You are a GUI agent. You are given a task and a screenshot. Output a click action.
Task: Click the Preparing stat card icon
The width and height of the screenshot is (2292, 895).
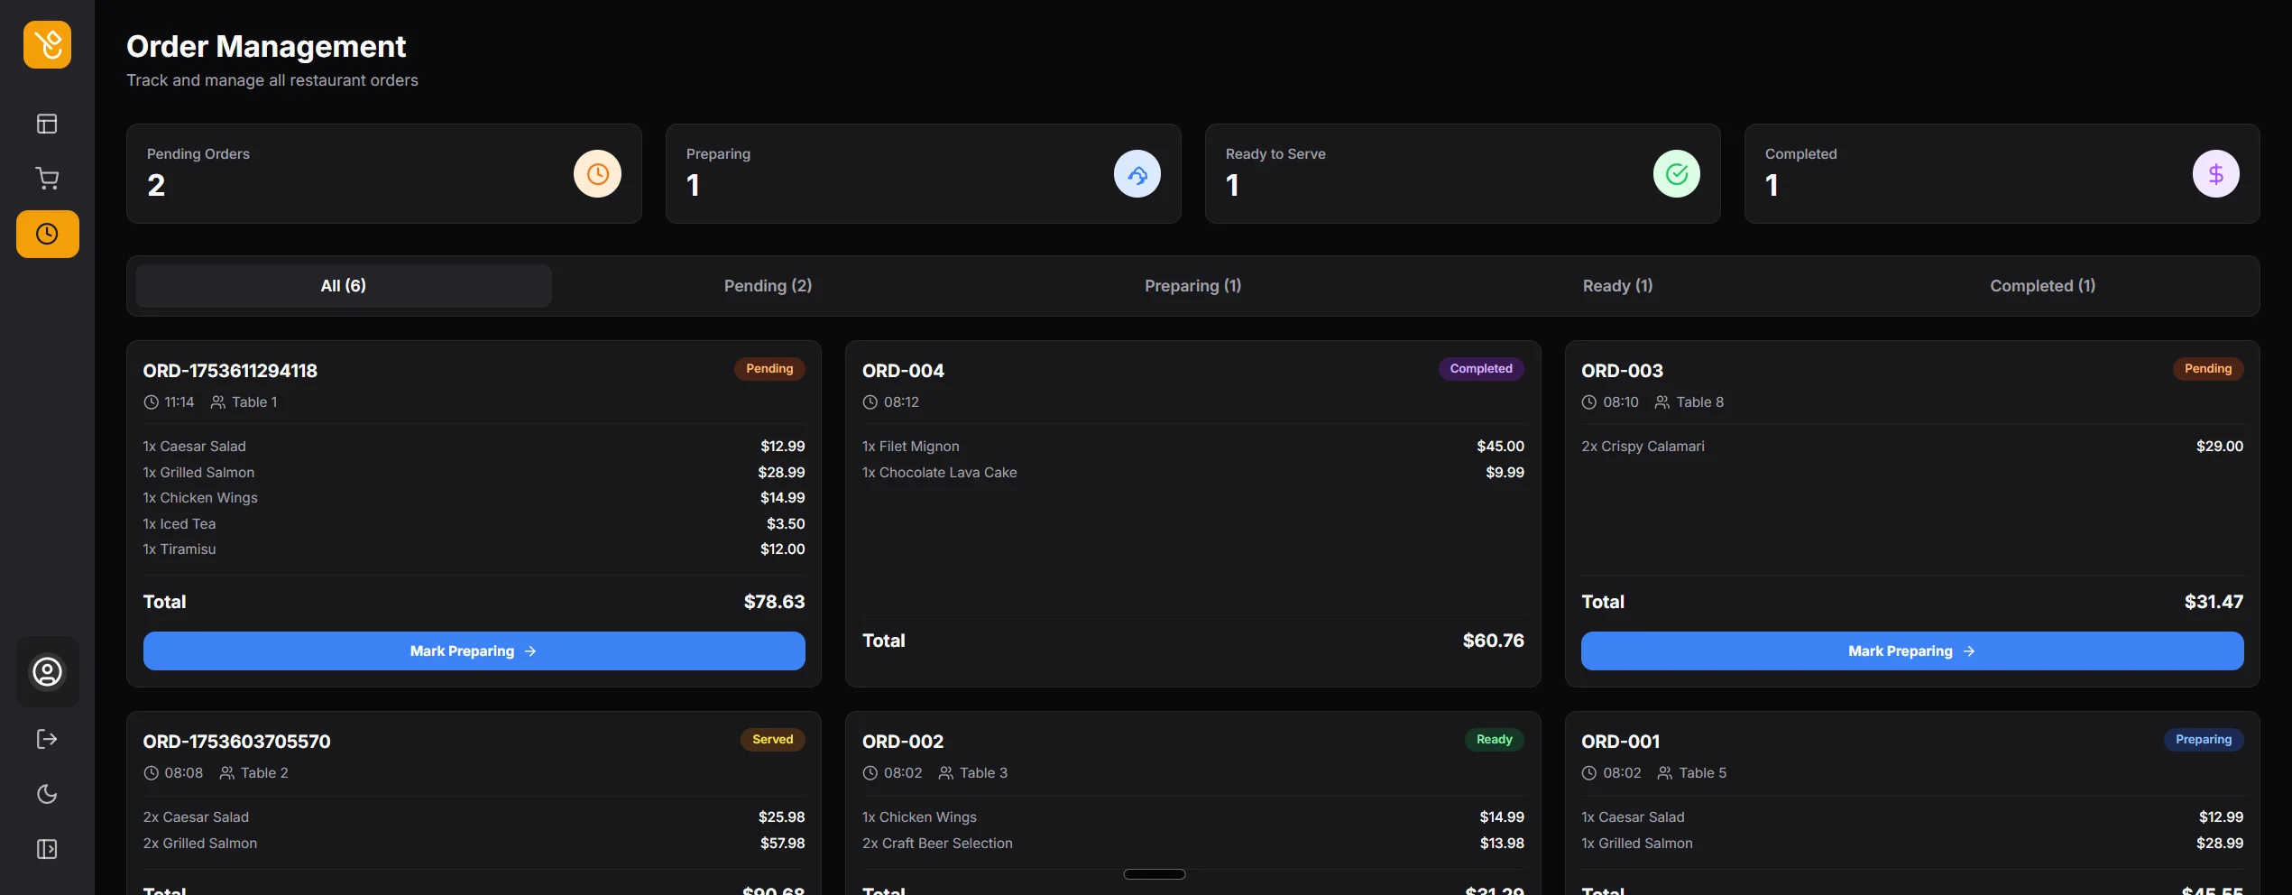[1137, 174]
